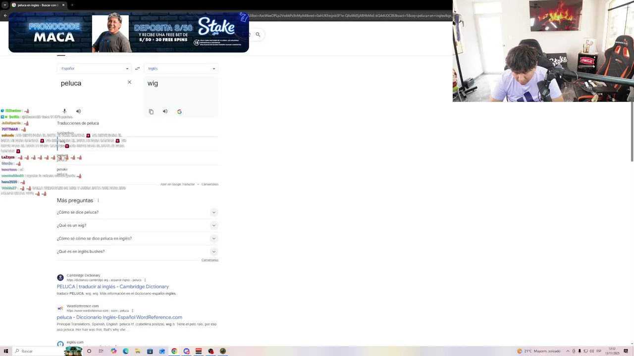Open the Windows Start menu
634x356 pixels.
tap(6, 351)
